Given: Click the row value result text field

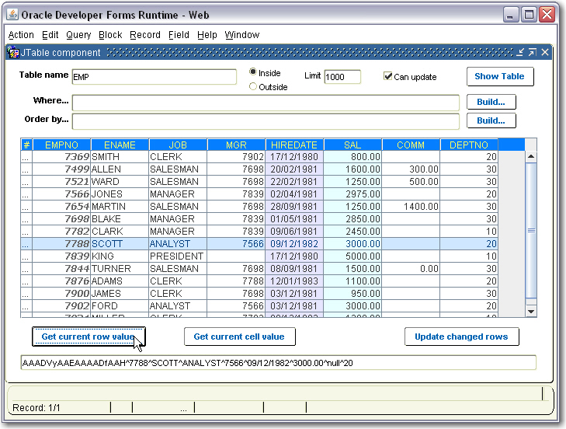Looking at the screenshot, I should [278, 362].
